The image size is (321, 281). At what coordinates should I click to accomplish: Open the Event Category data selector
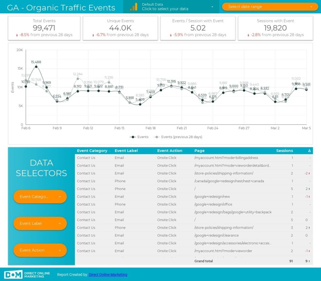40,197
